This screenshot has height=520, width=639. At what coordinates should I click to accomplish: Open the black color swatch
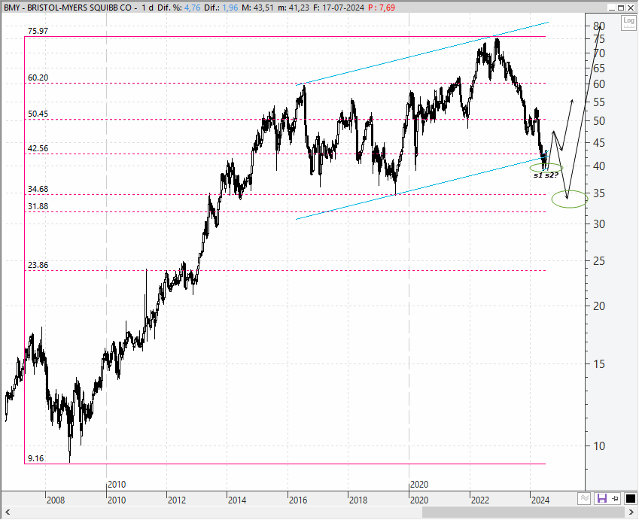pyautogui.click(x=630, y=498)
